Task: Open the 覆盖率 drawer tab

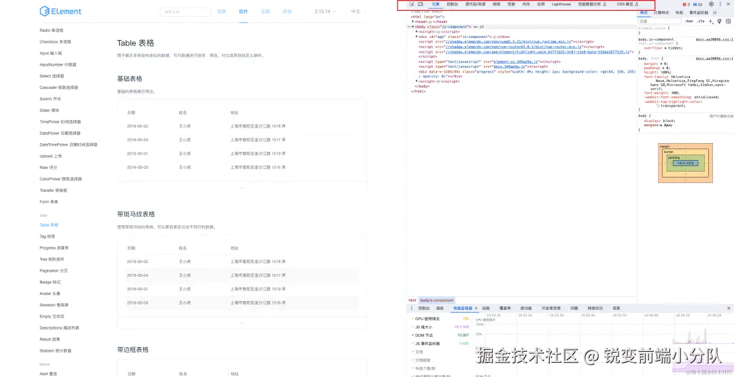Action: tap(506, 309)
